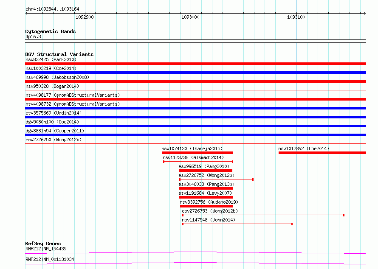
Task: Click the red nsv1074130 variant bar
Action: [197, 153]
